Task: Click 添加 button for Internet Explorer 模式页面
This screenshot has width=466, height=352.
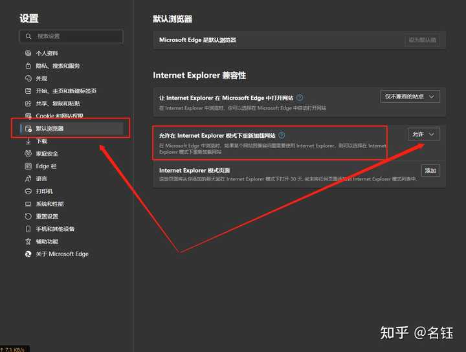Action: [x=430, y=171]
